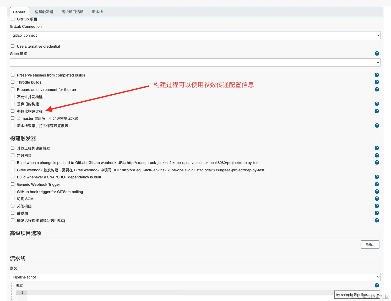This screenshot has width=391, height=301.
Task: Switch to 构建触发器 tab
Action: pyautogui.click(x=44, y=12)
